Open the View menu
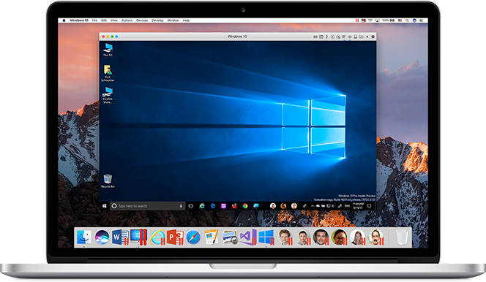The width and height of the screenshot is (486, 282). (x=114, y=20)
